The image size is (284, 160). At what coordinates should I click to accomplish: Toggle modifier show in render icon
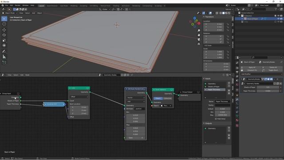click(x=271, y=79)
